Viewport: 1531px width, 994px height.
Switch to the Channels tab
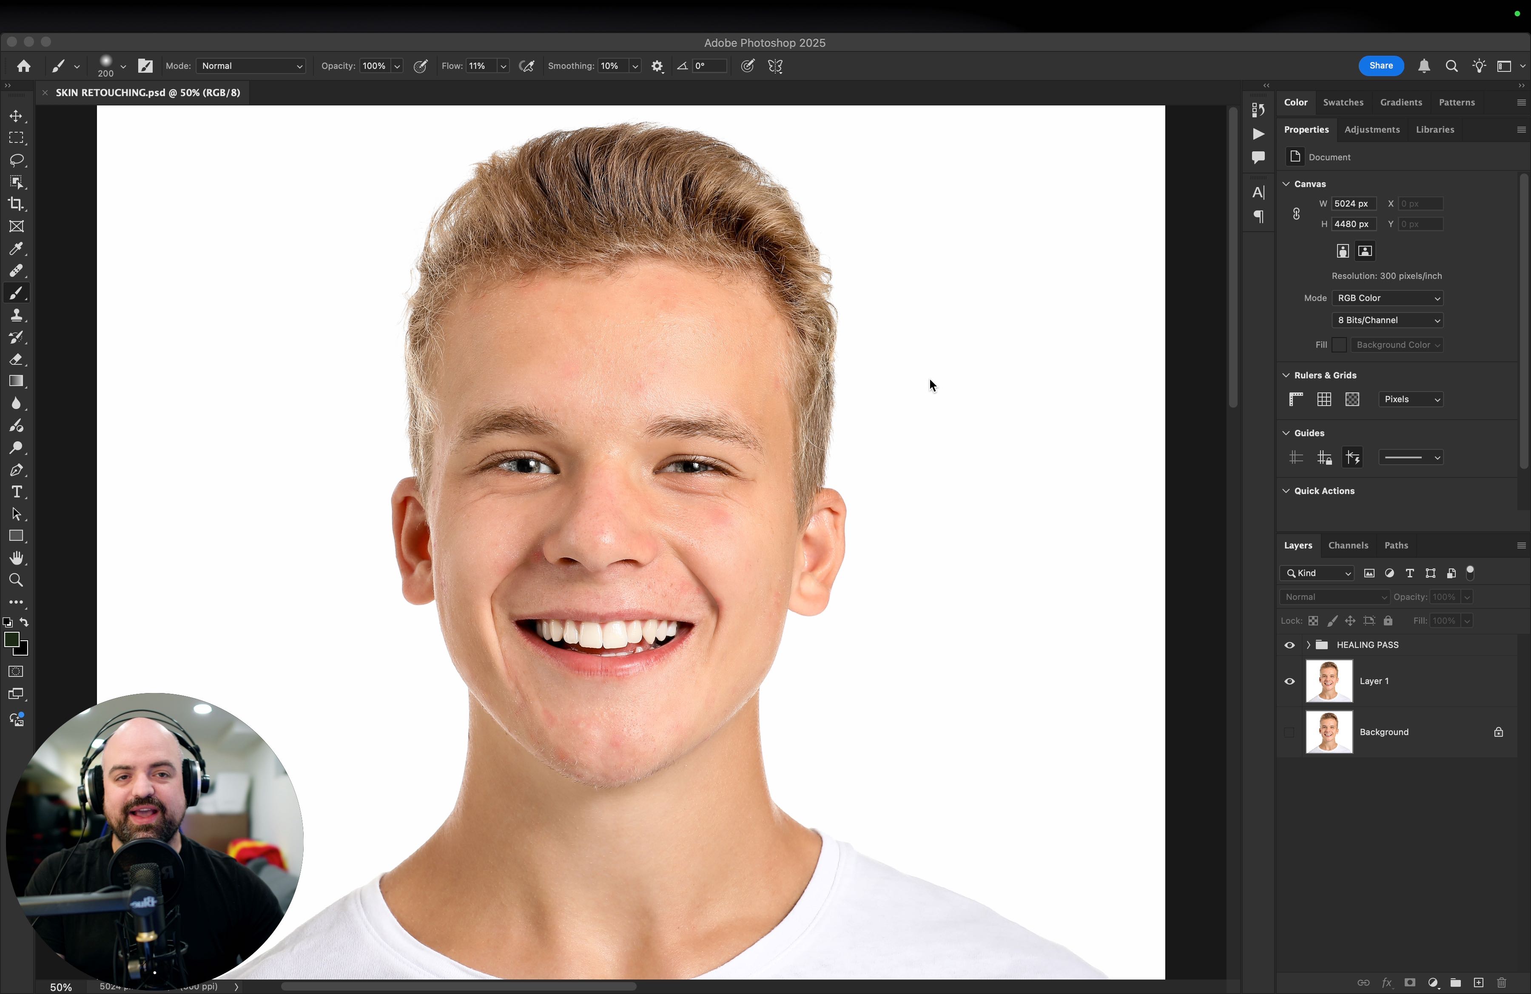[1348, 545]
